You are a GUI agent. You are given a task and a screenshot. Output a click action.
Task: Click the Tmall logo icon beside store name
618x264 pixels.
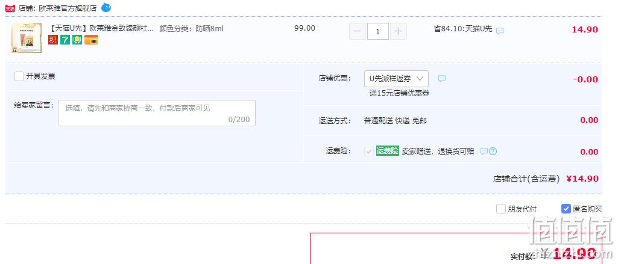pos(10,8)
